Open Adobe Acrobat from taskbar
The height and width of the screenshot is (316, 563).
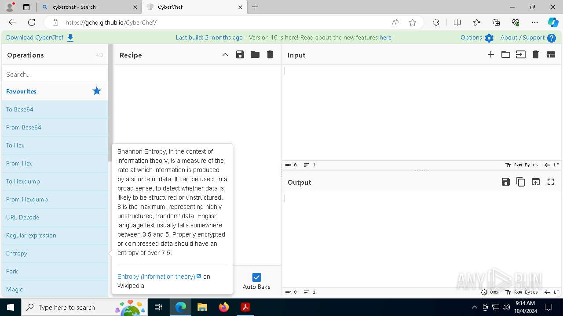pos(245,307)
